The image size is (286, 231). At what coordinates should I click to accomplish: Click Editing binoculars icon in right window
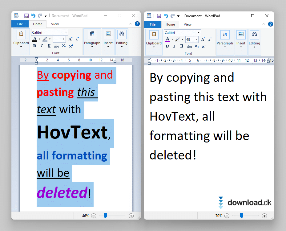click(254, 35)
